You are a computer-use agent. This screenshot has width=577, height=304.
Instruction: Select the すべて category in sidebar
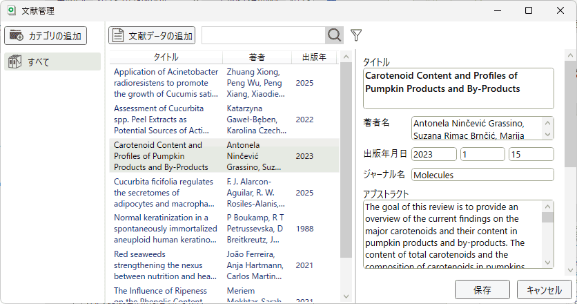click(x=53, y=62)
